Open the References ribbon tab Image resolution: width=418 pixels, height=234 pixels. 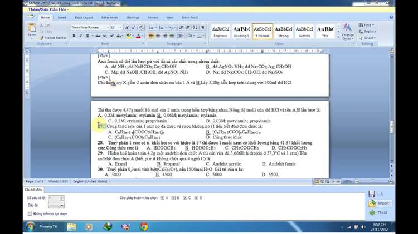point(109,17)
